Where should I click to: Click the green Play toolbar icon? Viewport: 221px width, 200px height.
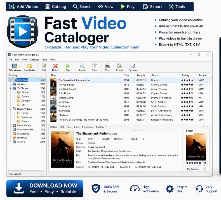pos(68,66)
